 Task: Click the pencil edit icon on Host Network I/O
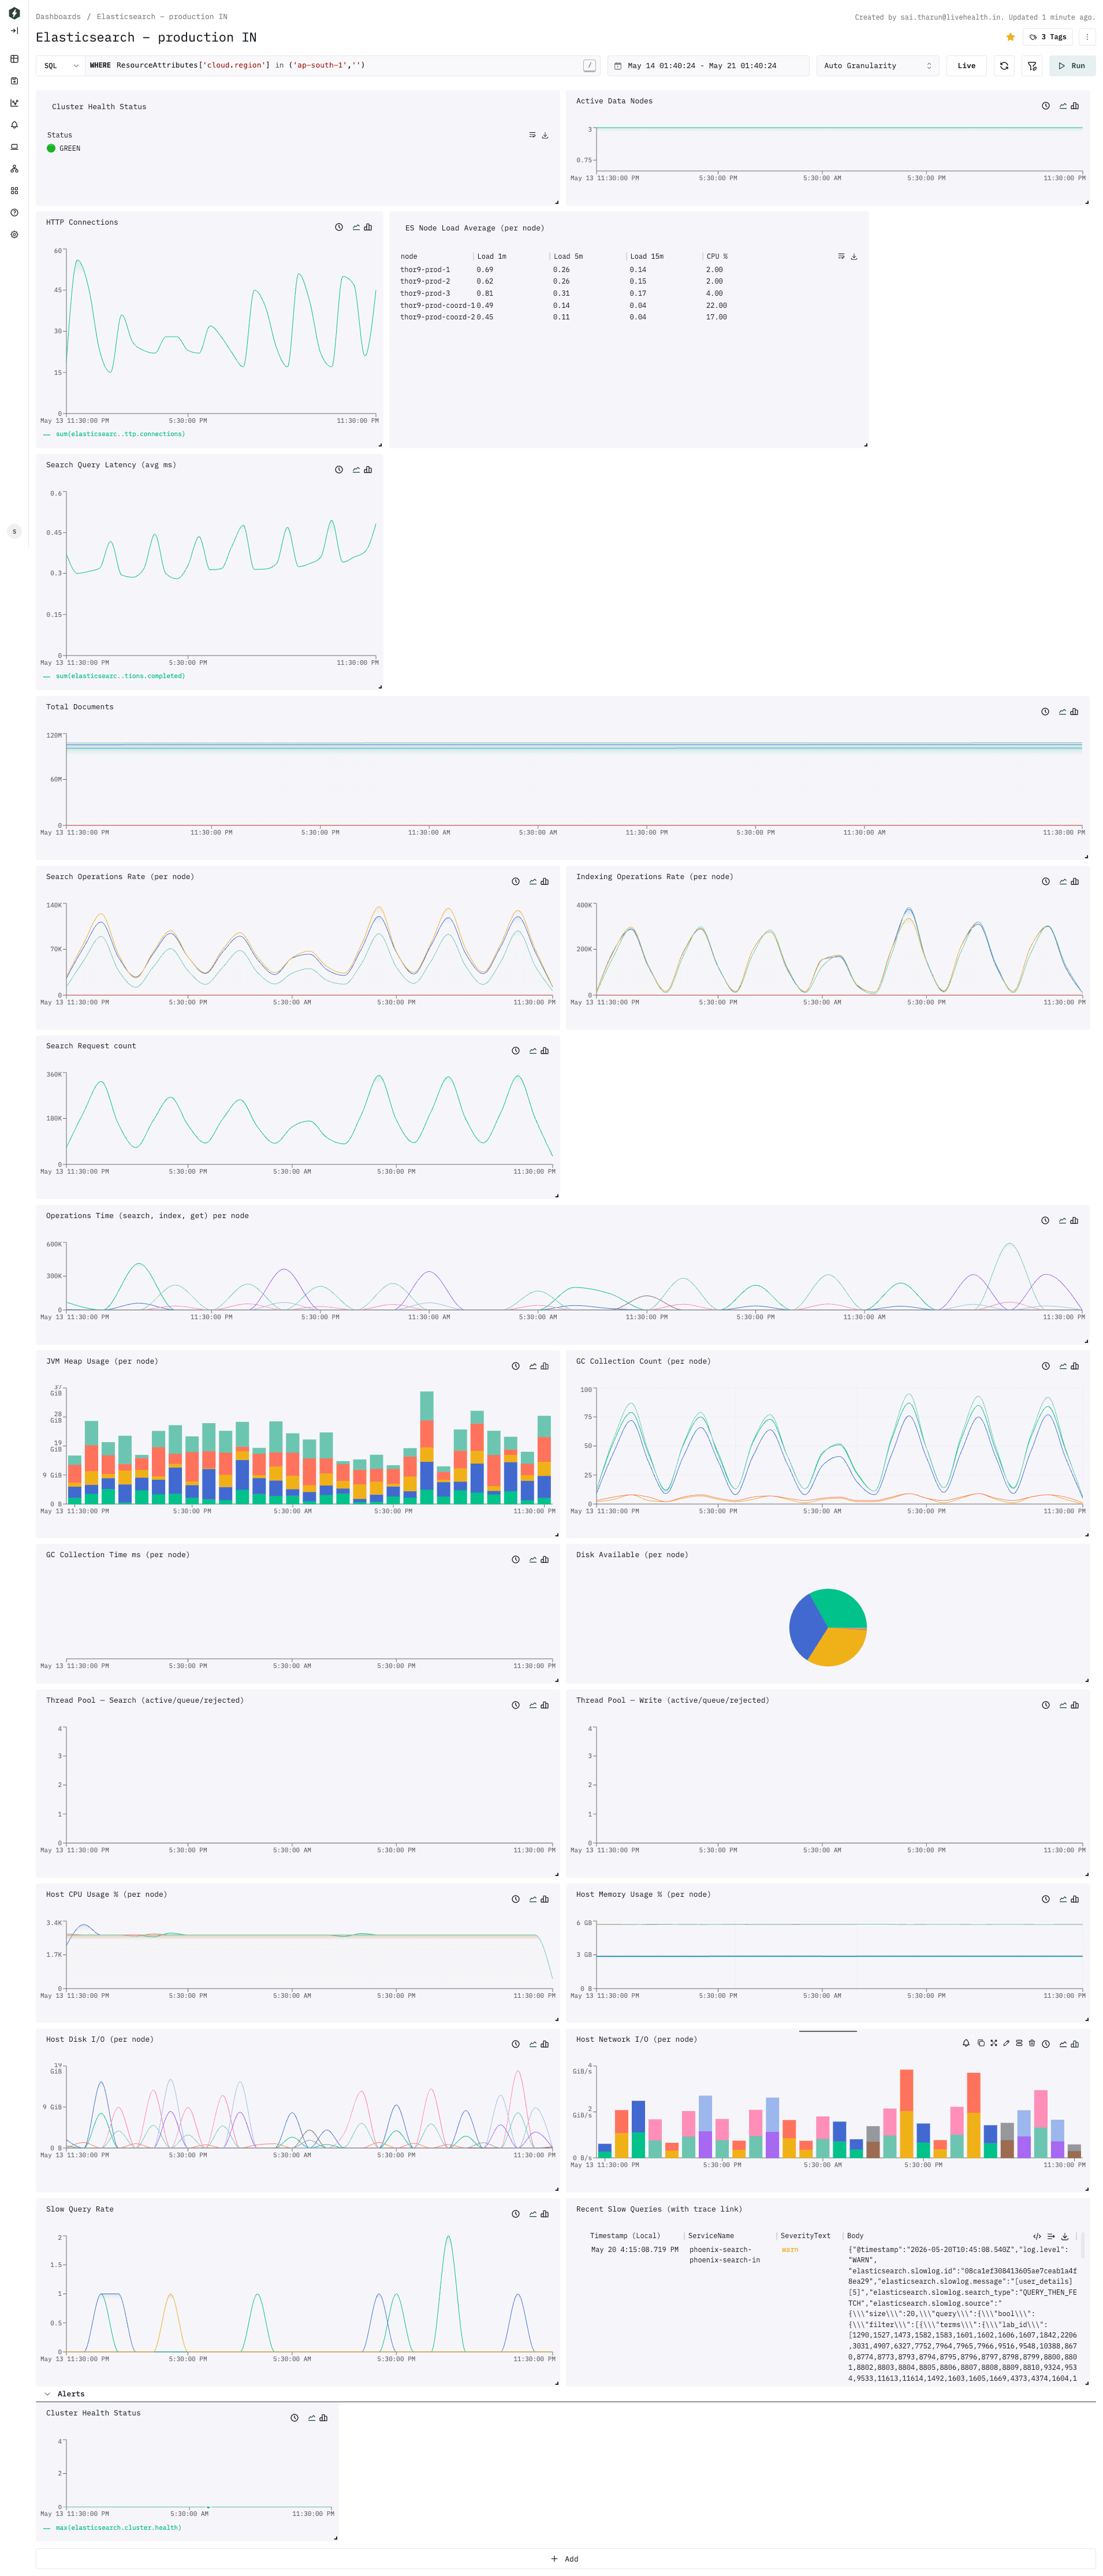tap(1006, 2043)
